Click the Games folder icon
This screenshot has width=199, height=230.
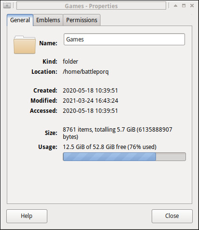pyautogui.click(x=25, y=44)
